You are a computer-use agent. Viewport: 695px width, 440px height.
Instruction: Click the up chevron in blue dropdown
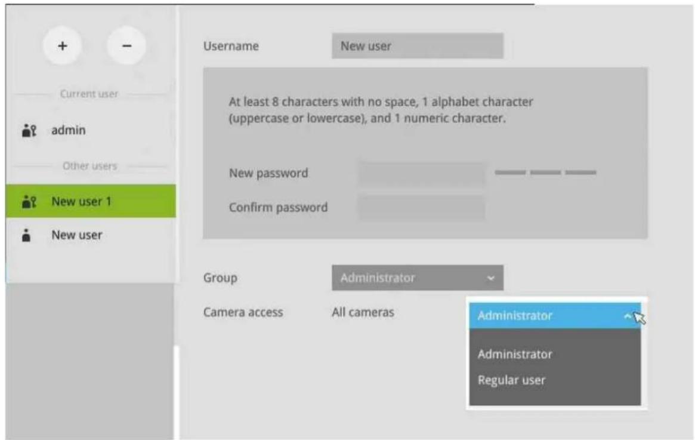628,316
